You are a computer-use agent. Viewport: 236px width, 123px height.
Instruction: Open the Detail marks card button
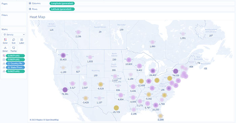pyautogui.click(x=5, y=49)
